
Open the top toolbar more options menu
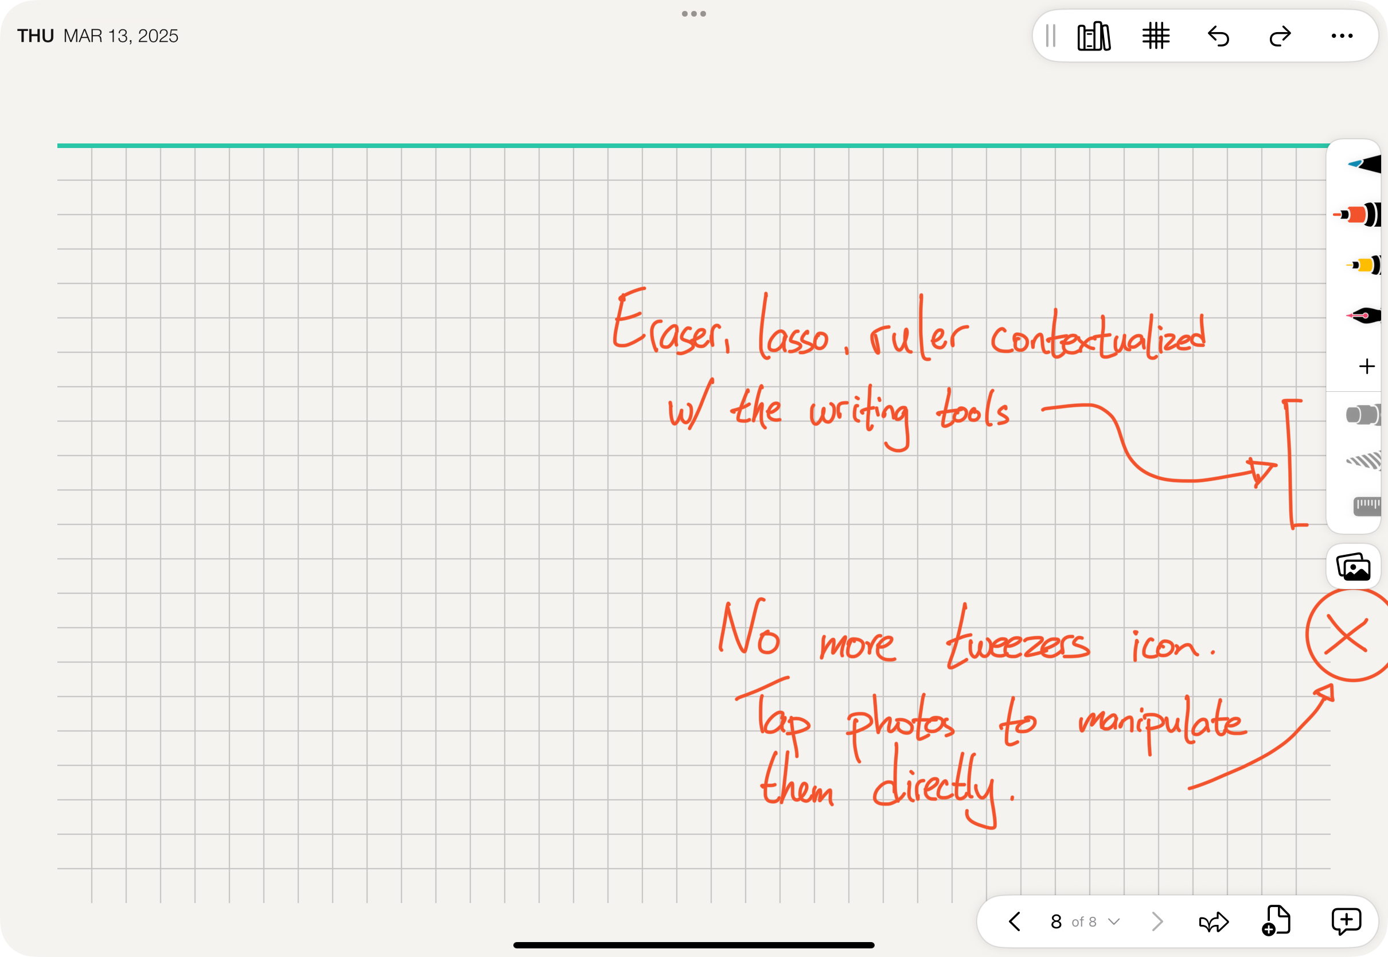1342,36
